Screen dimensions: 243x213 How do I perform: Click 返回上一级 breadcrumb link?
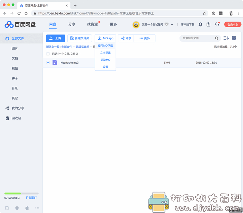[x=53, y=47]
